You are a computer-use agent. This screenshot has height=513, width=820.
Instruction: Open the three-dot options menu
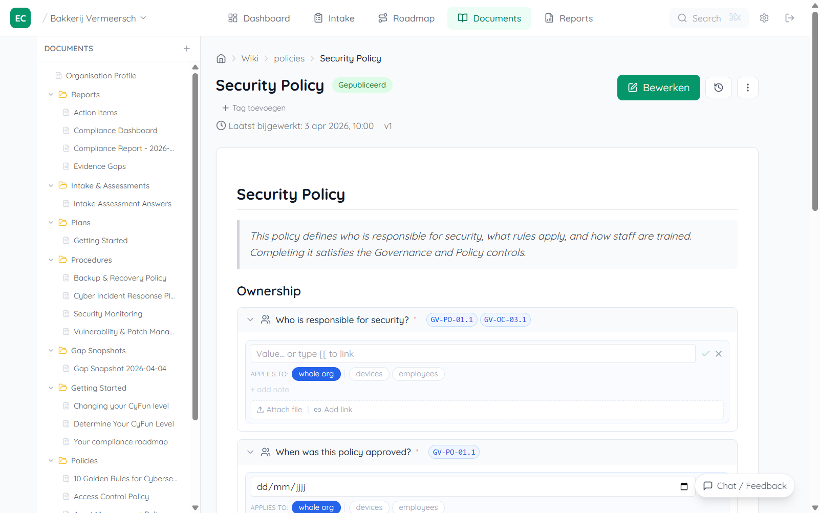[x=748, y=87]
